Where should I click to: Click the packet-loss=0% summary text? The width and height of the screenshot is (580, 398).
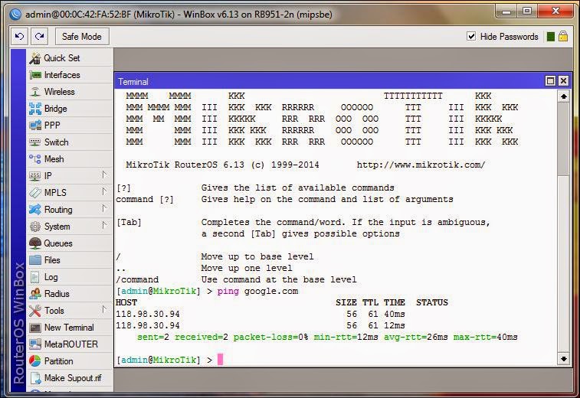[x=270, y=337]
